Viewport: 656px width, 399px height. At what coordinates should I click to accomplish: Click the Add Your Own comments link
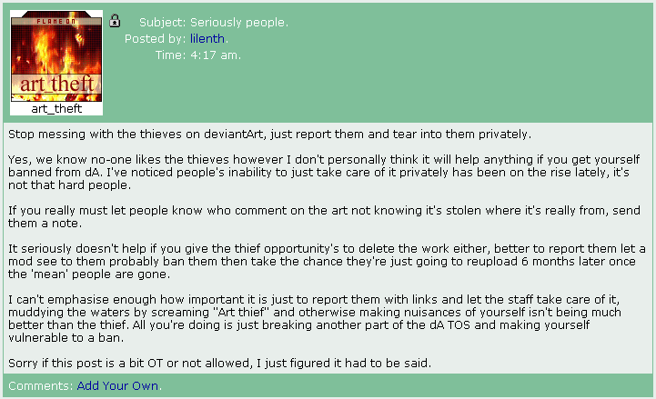(117, 385)
